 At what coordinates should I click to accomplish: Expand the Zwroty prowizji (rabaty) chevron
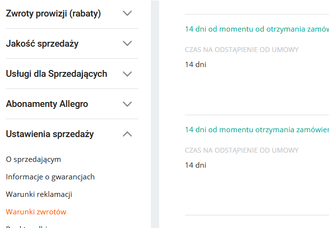(128, 14)
